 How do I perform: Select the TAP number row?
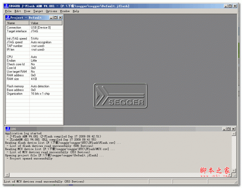pyautogui.click(x=34, y=46)
